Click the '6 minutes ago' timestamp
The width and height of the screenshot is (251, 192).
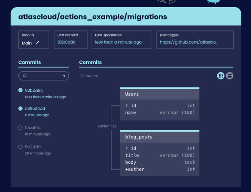click(x=37, y=115)
